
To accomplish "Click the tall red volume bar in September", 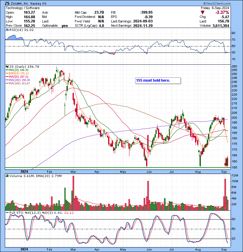I will click(225, 195).
